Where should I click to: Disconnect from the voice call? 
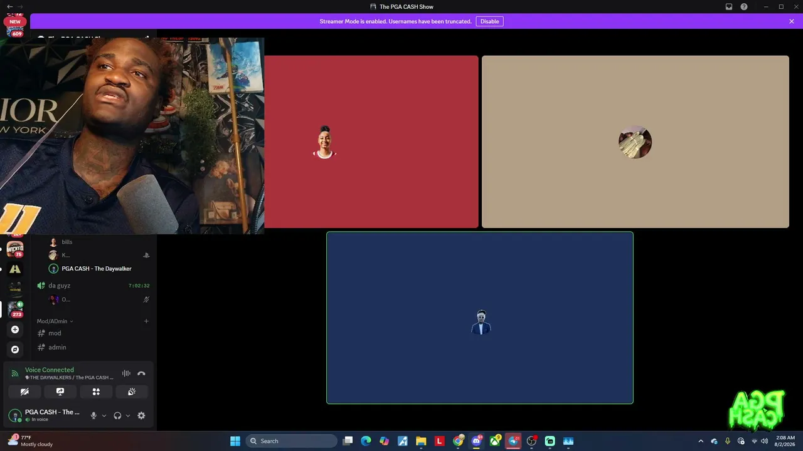point(141,373)
